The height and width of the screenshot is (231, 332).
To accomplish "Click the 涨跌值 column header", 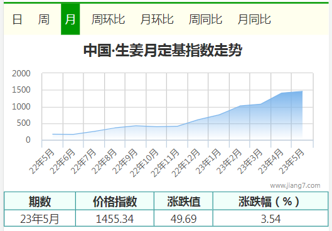I will [183, 201].
